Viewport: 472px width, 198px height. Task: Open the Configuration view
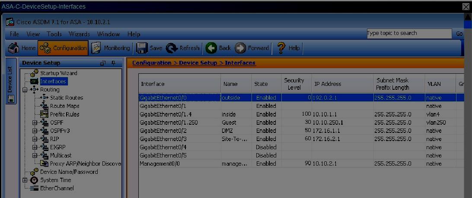pyautogui.click(x=63, y=48)
